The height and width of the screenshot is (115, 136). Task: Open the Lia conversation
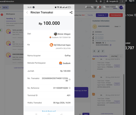[14, 46]
